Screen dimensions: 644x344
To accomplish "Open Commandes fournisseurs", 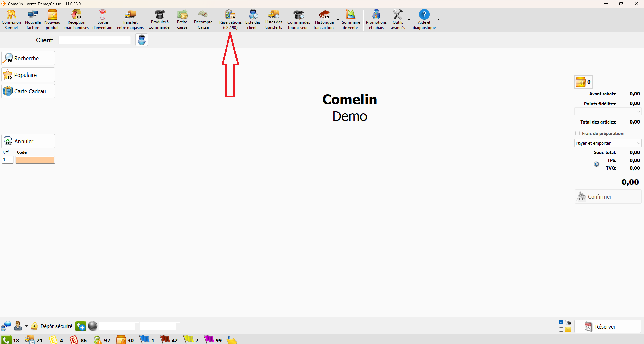I will pos(298,19).
